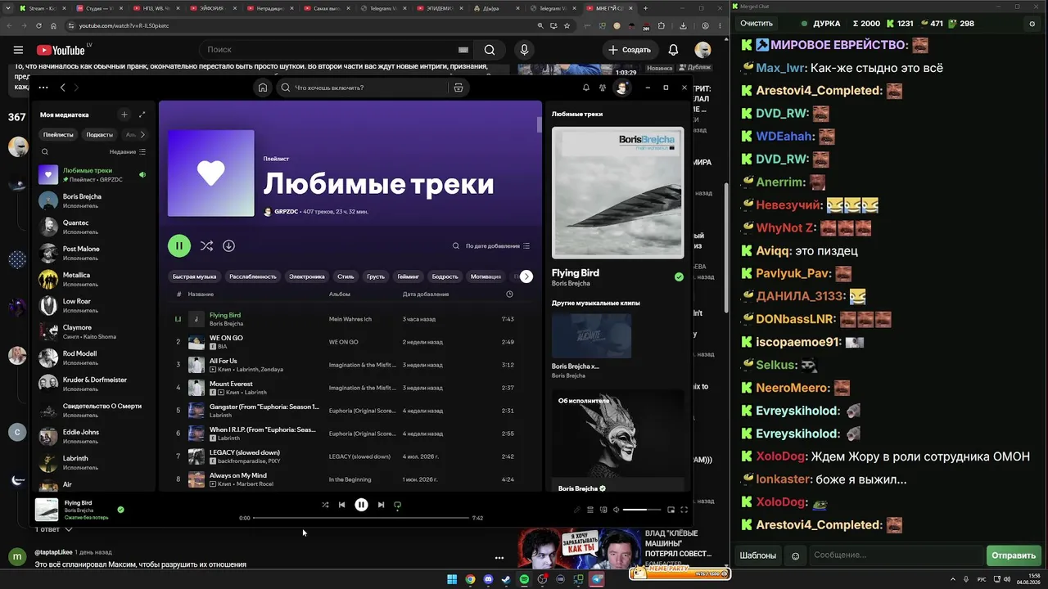Screen dimensions: 1048x589
Task: Mute Spotify with the speaker icon
Action: coord(617,510)
